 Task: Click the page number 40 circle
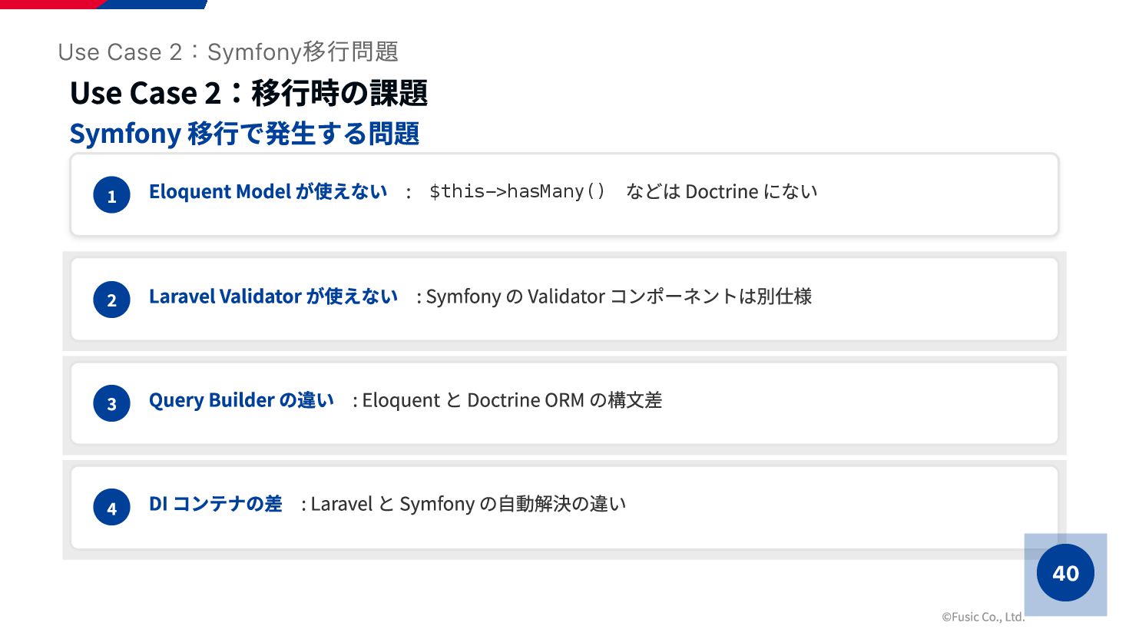tap(1065, 573)
